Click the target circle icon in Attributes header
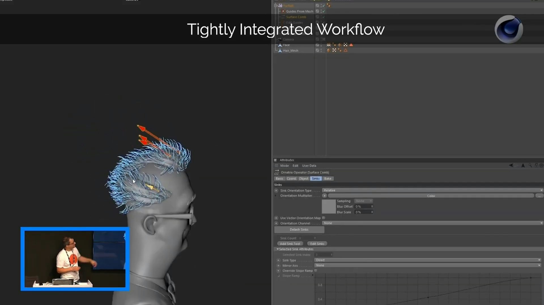The image size is (544, 305). click(x=541, y=165)
